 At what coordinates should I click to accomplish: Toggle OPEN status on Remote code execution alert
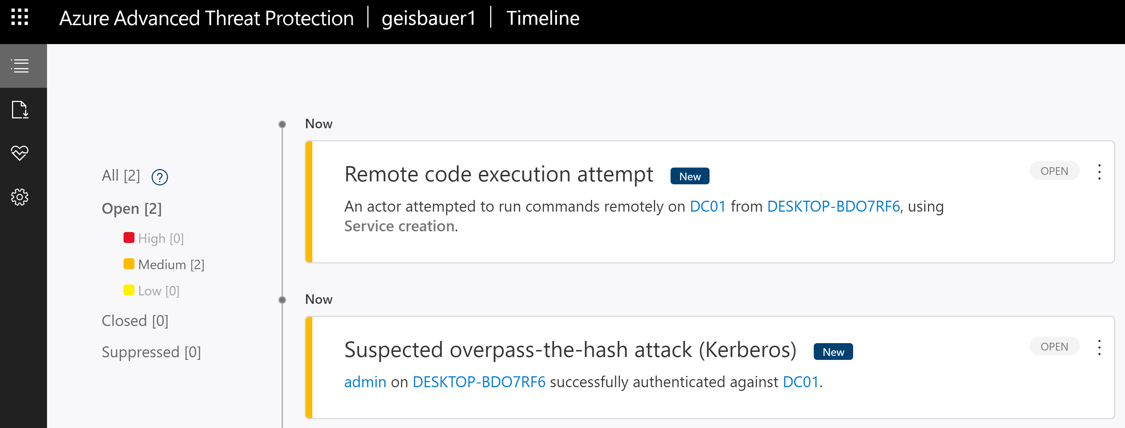coord(1054,171)
